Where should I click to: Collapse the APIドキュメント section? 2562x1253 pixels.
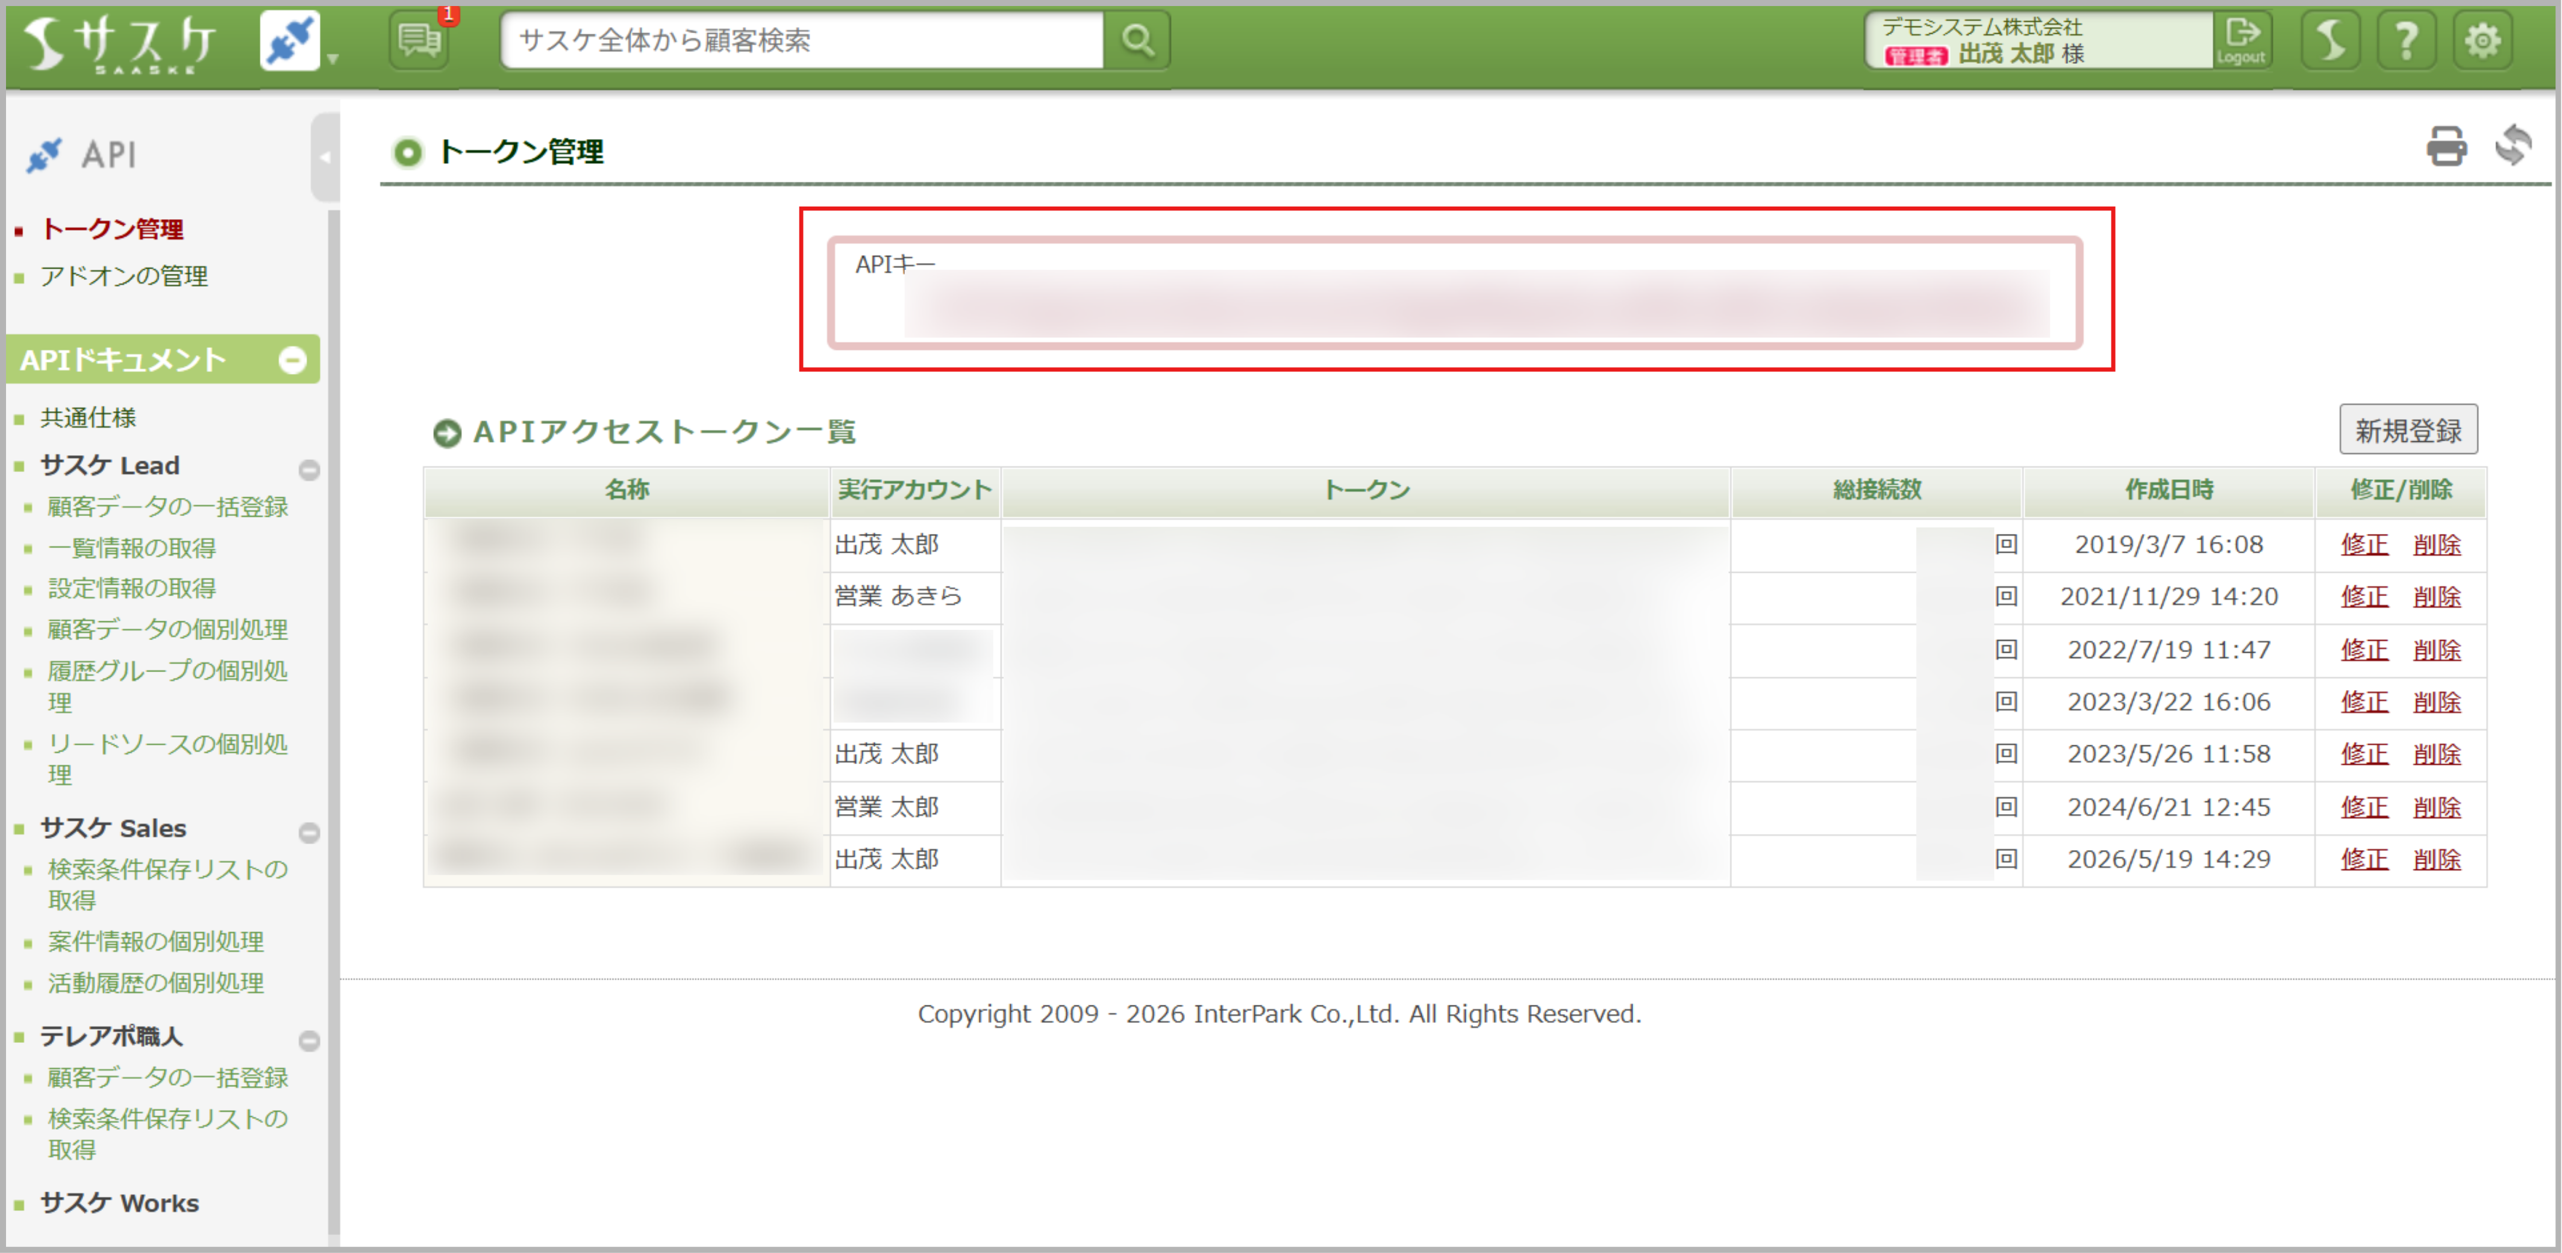point(292,360)
